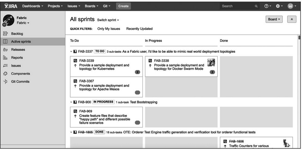Open issue link FAB-3338

pyautogui.click(x=162, y=61)
